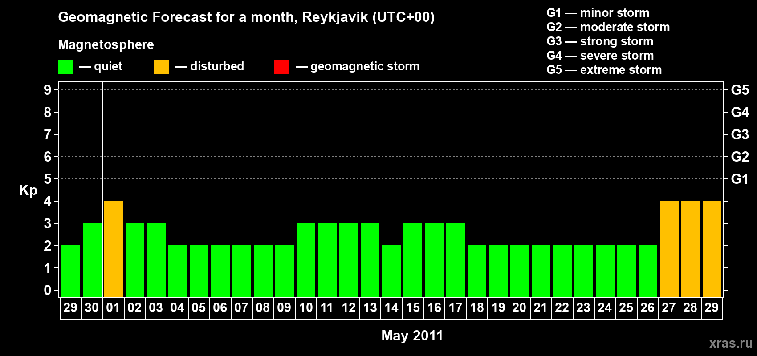The height and width of the screenshot is (356, 757).
Task: Click the G3 label on right axis
Action: pyautogui.click(x=740, y=134)
